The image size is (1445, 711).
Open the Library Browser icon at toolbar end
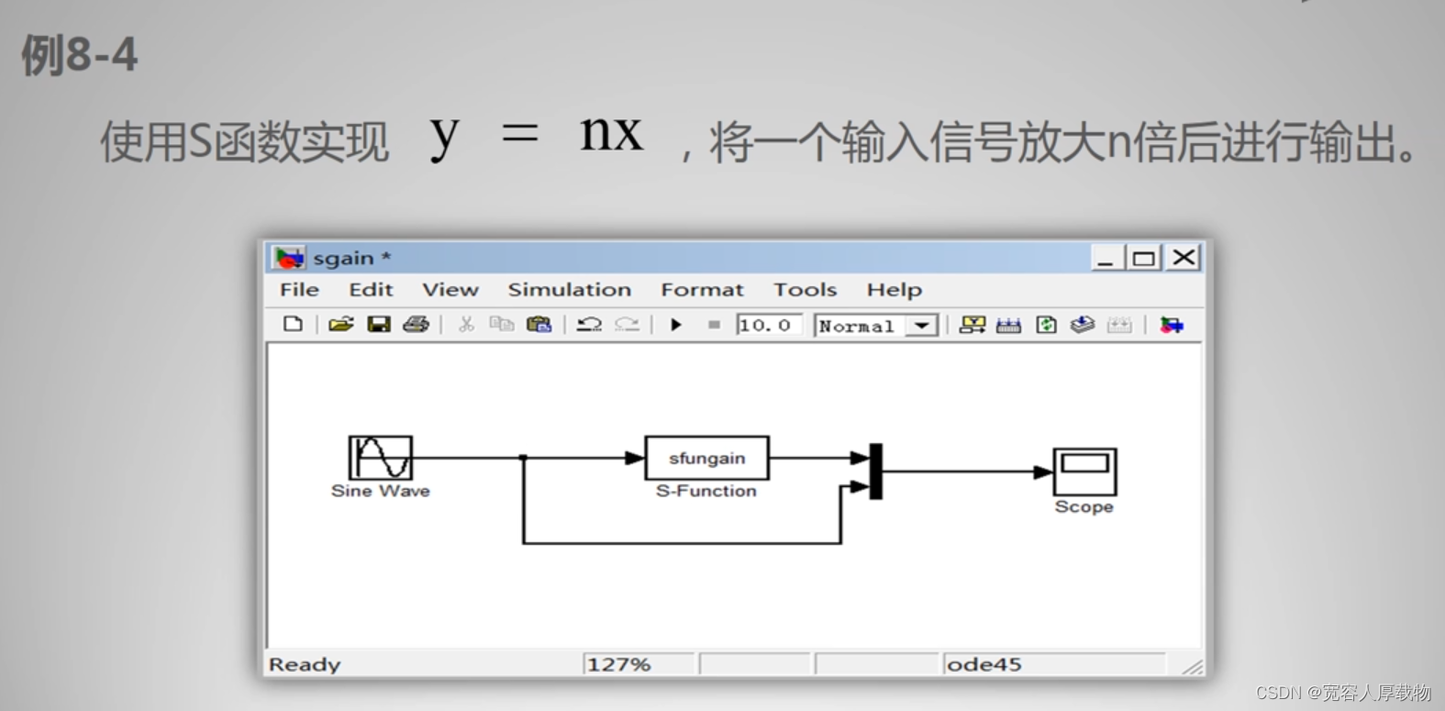point(1172,324)
